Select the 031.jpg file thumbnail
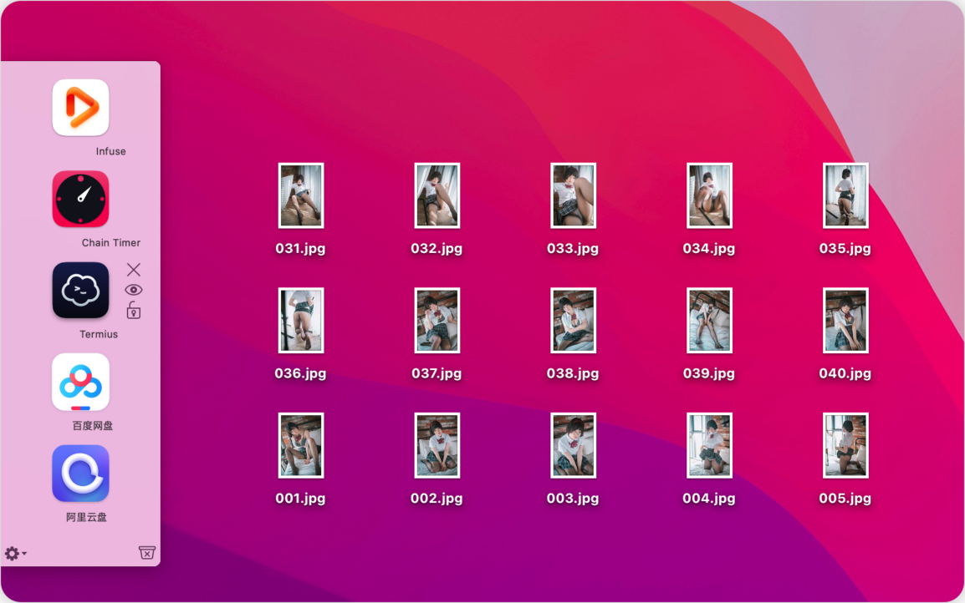The height and width of the screenshot is (603, 965). tap(300, 195)
